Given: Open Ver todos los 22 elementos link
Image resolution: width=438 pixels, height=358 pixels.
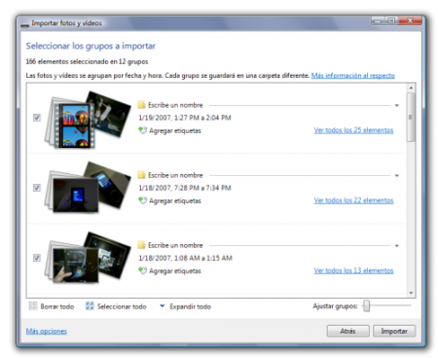Looking at the screenshot, I should 353,200.
